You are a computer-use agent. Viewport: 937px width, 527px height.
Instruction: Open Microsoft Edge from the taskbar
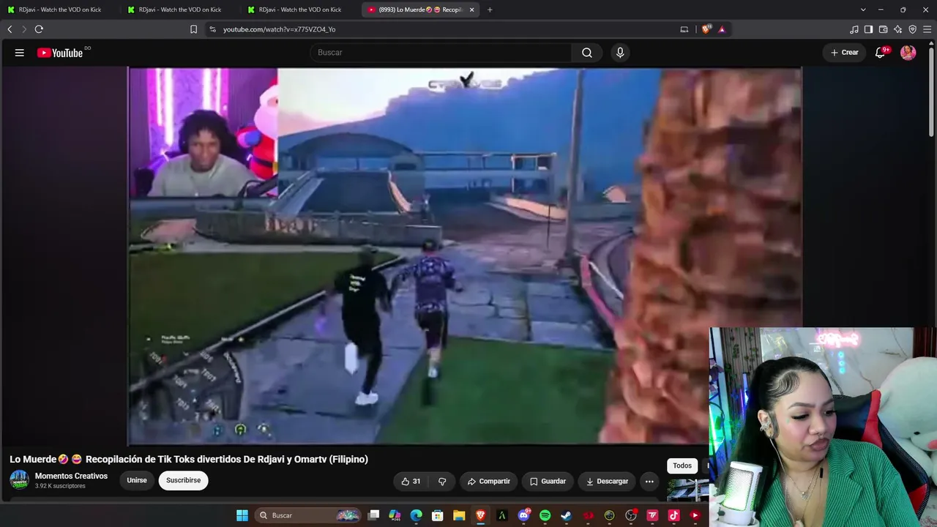click(417, 515)
